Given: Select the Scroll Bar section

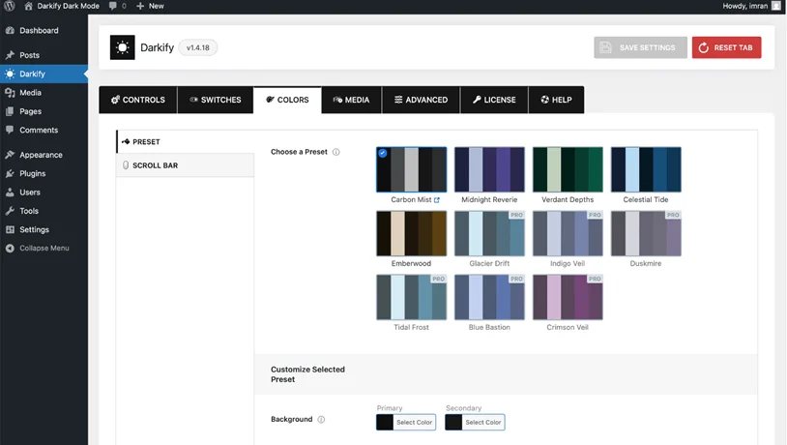Looking at the screenshot, I should coord(186,165).
